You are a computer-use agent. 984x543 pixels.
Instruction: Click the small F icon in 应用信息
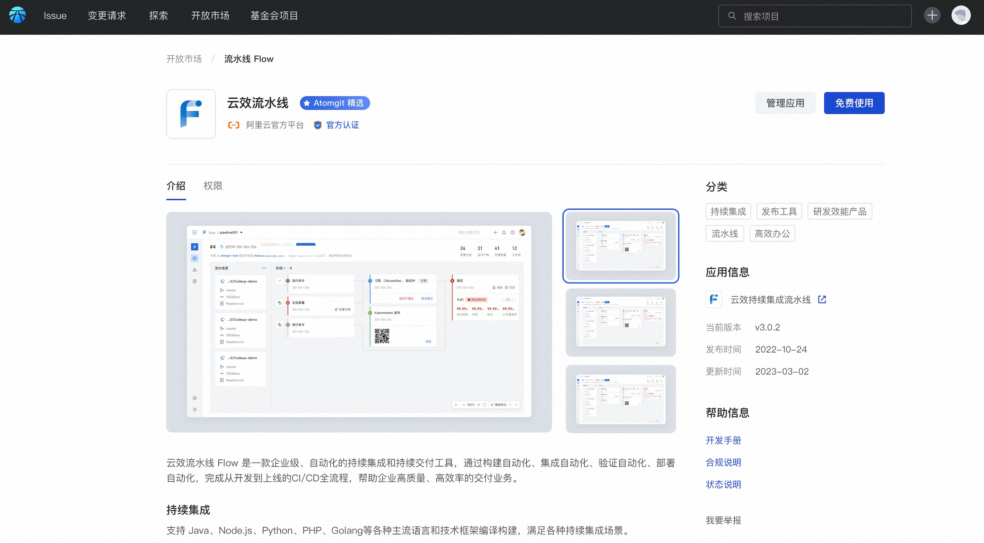[713, 300]
